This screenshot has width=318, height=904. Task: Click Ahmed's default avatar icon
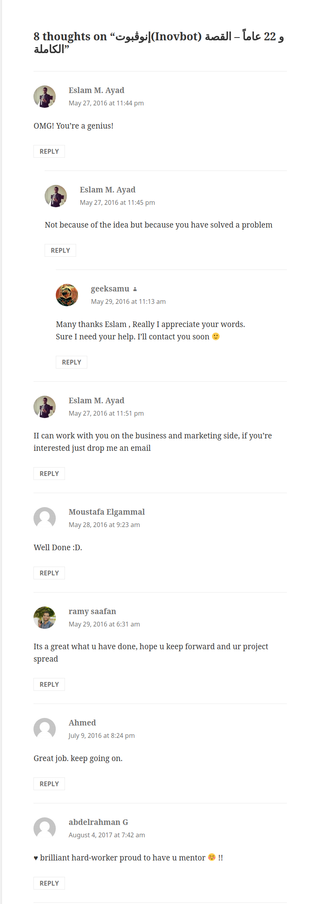(x=45, y=729)
